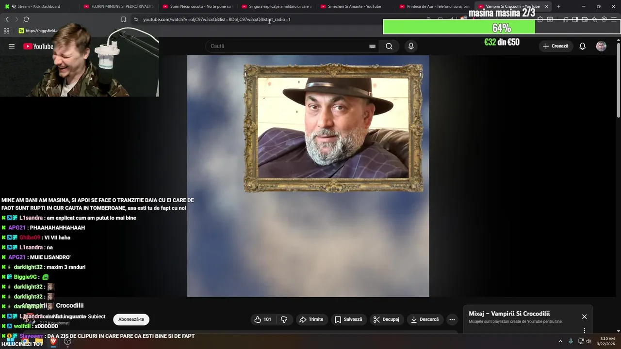Image resolution: width=621 pixels, height=349 pixels.
Task: Open the site settings icon beside the URL
Action: click(x=136, y=19)
